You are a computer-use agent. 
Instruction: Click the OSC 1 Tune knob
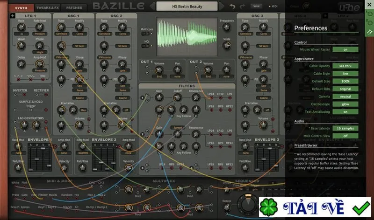[x=61, y=27]
